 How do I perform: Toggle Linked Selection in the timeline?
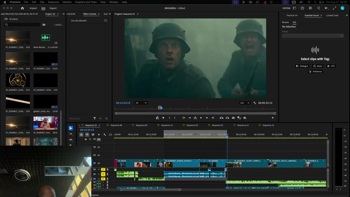pos(93,135)
